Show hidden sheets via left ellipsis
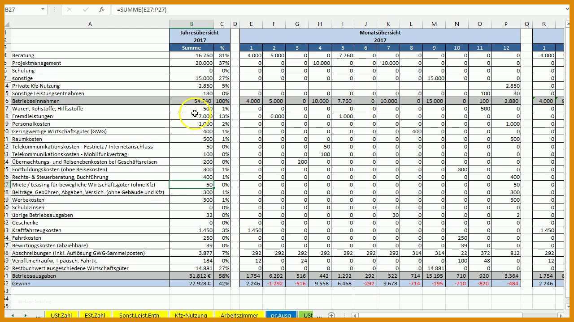Screen dimensions: 574x322 (38, 315)
